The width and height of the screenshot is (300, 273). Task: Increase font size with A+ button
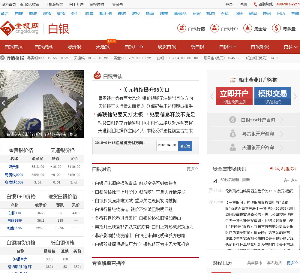tap(294, 180)
